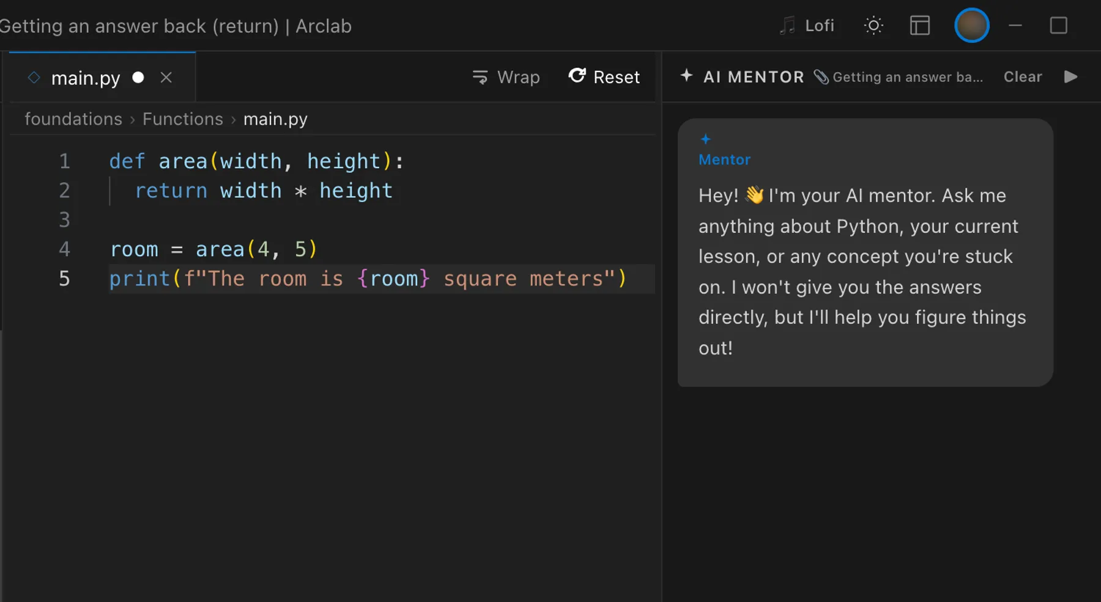Screen dimensions: 1101x602
Task: Open the attached lesson 'Getting an answer ba...'
Action: coord(899,77)
